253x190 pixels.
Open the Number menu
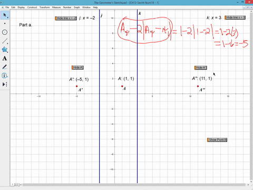pyautogui.click(x=67, y=7)
